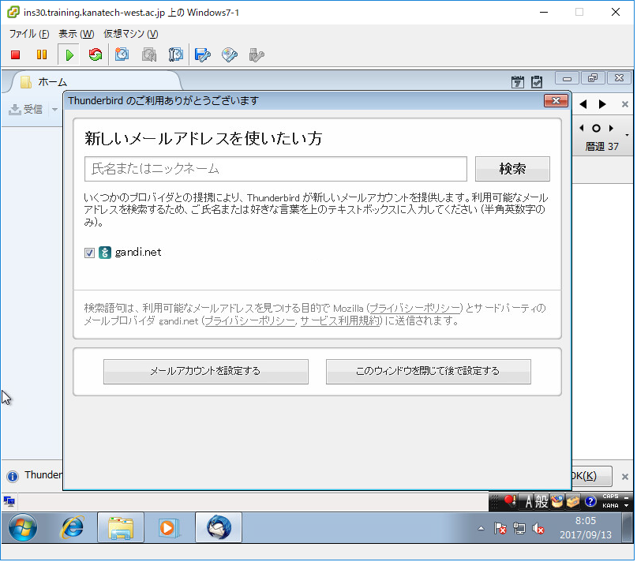Open the gandi.net プライバシーポリシー link
The height and width of the screenshot is (562, 637).
(x=250, y=321)
